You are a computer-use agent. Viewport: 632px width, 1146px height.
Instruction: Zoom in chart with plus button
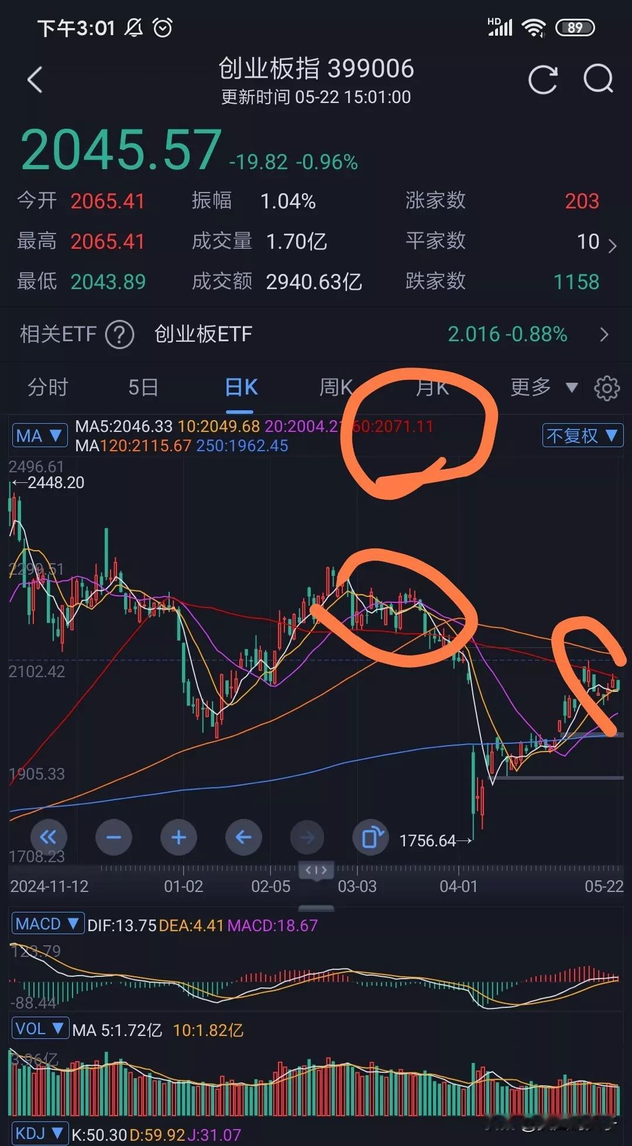178,838
